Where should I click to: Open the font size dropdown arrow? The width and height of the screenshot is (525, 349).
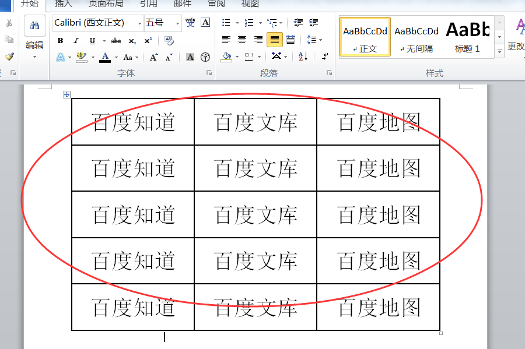tap(177, 23)
